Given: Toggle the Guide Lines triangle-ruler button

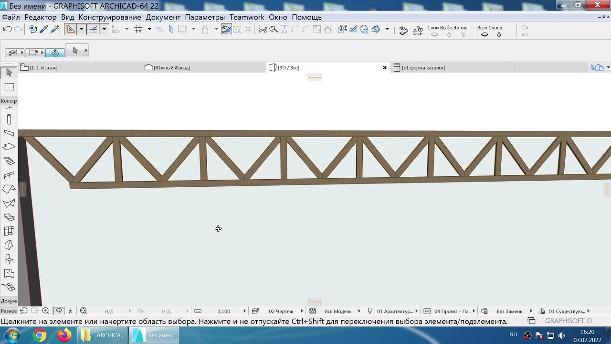Looking at the screenshot, I should point(71,29).
